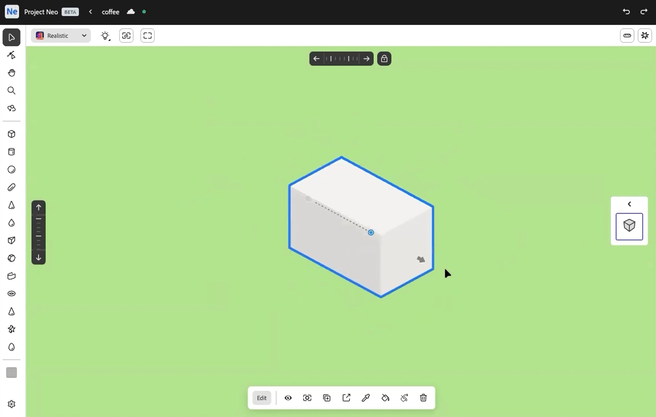The width and height of the screenshot is (656, 417).
Task: Click the gray material color swatch
Action: coord(11,373)
